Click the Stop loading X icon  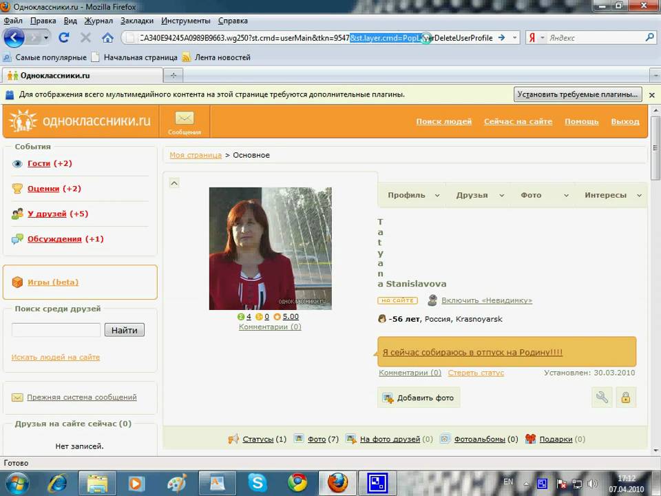[85, 37]
